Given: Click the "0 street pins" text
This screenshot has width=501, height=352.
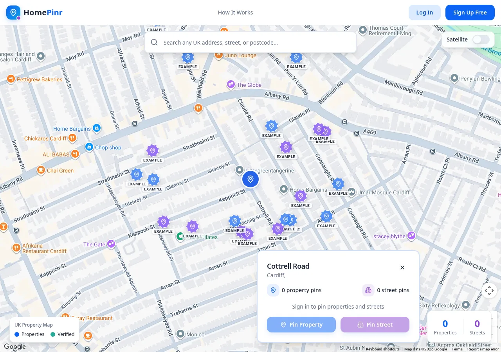Looking at the screenshot, I should [393, 290].
